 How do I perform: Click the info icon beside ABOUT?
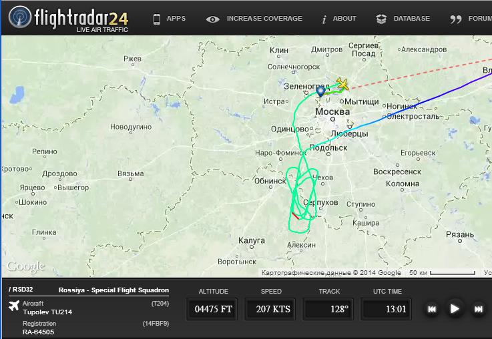pyautogui.click(x=324, y=19)
